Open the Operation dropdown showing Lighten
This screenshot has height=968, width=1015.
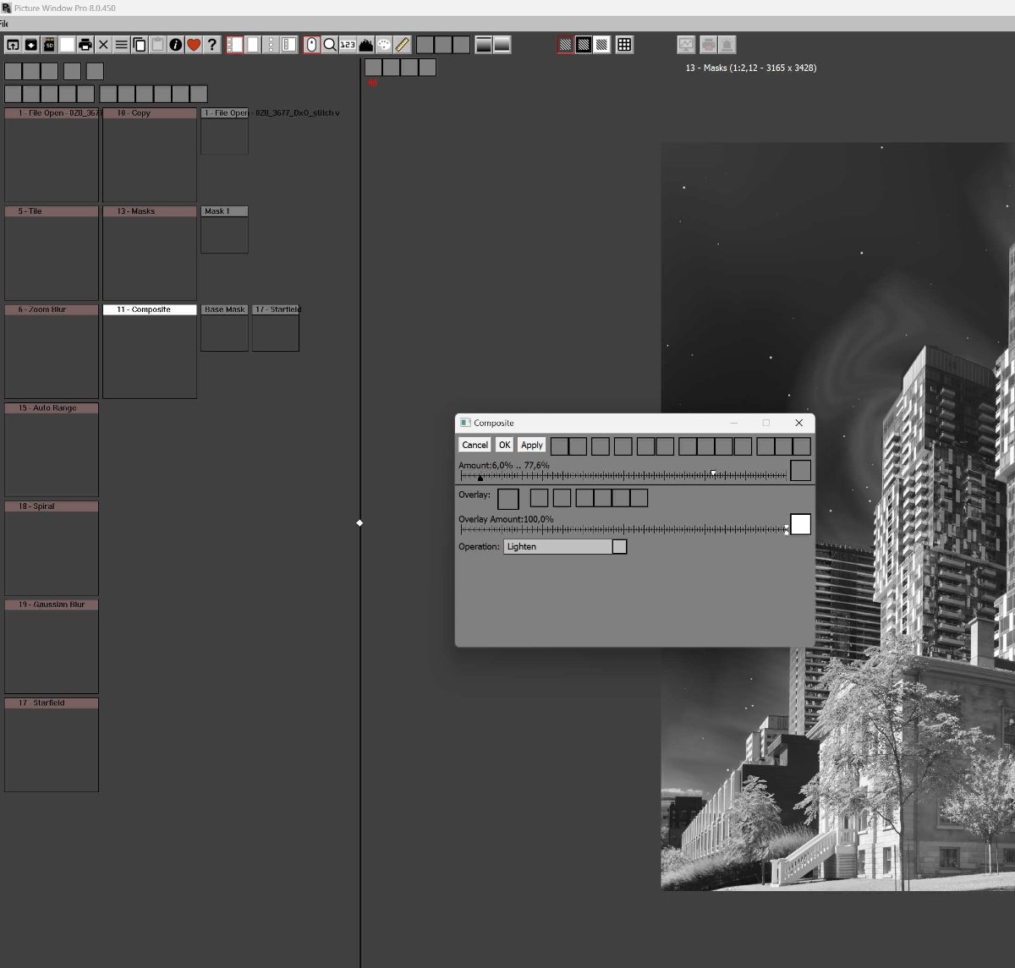pos(557,547)
